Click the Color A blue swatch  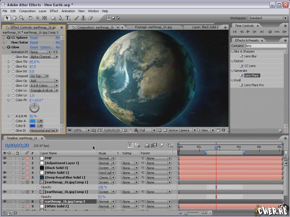[33, 121]
